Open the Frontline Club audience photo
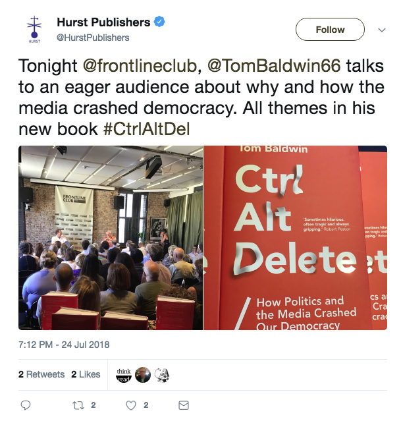The width and height of the screenshot is (401, 425). pos(111,238)
